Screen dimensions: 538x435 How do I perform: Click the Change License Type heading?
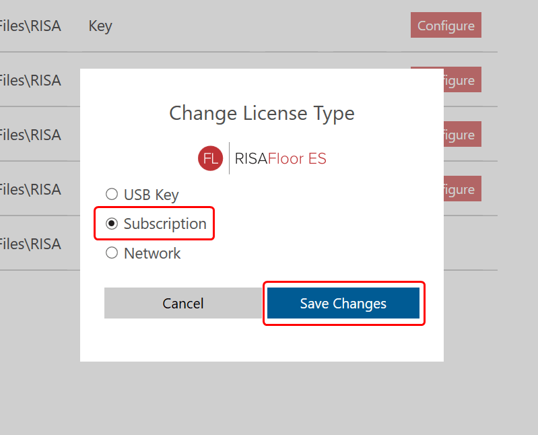pos(261,113)
